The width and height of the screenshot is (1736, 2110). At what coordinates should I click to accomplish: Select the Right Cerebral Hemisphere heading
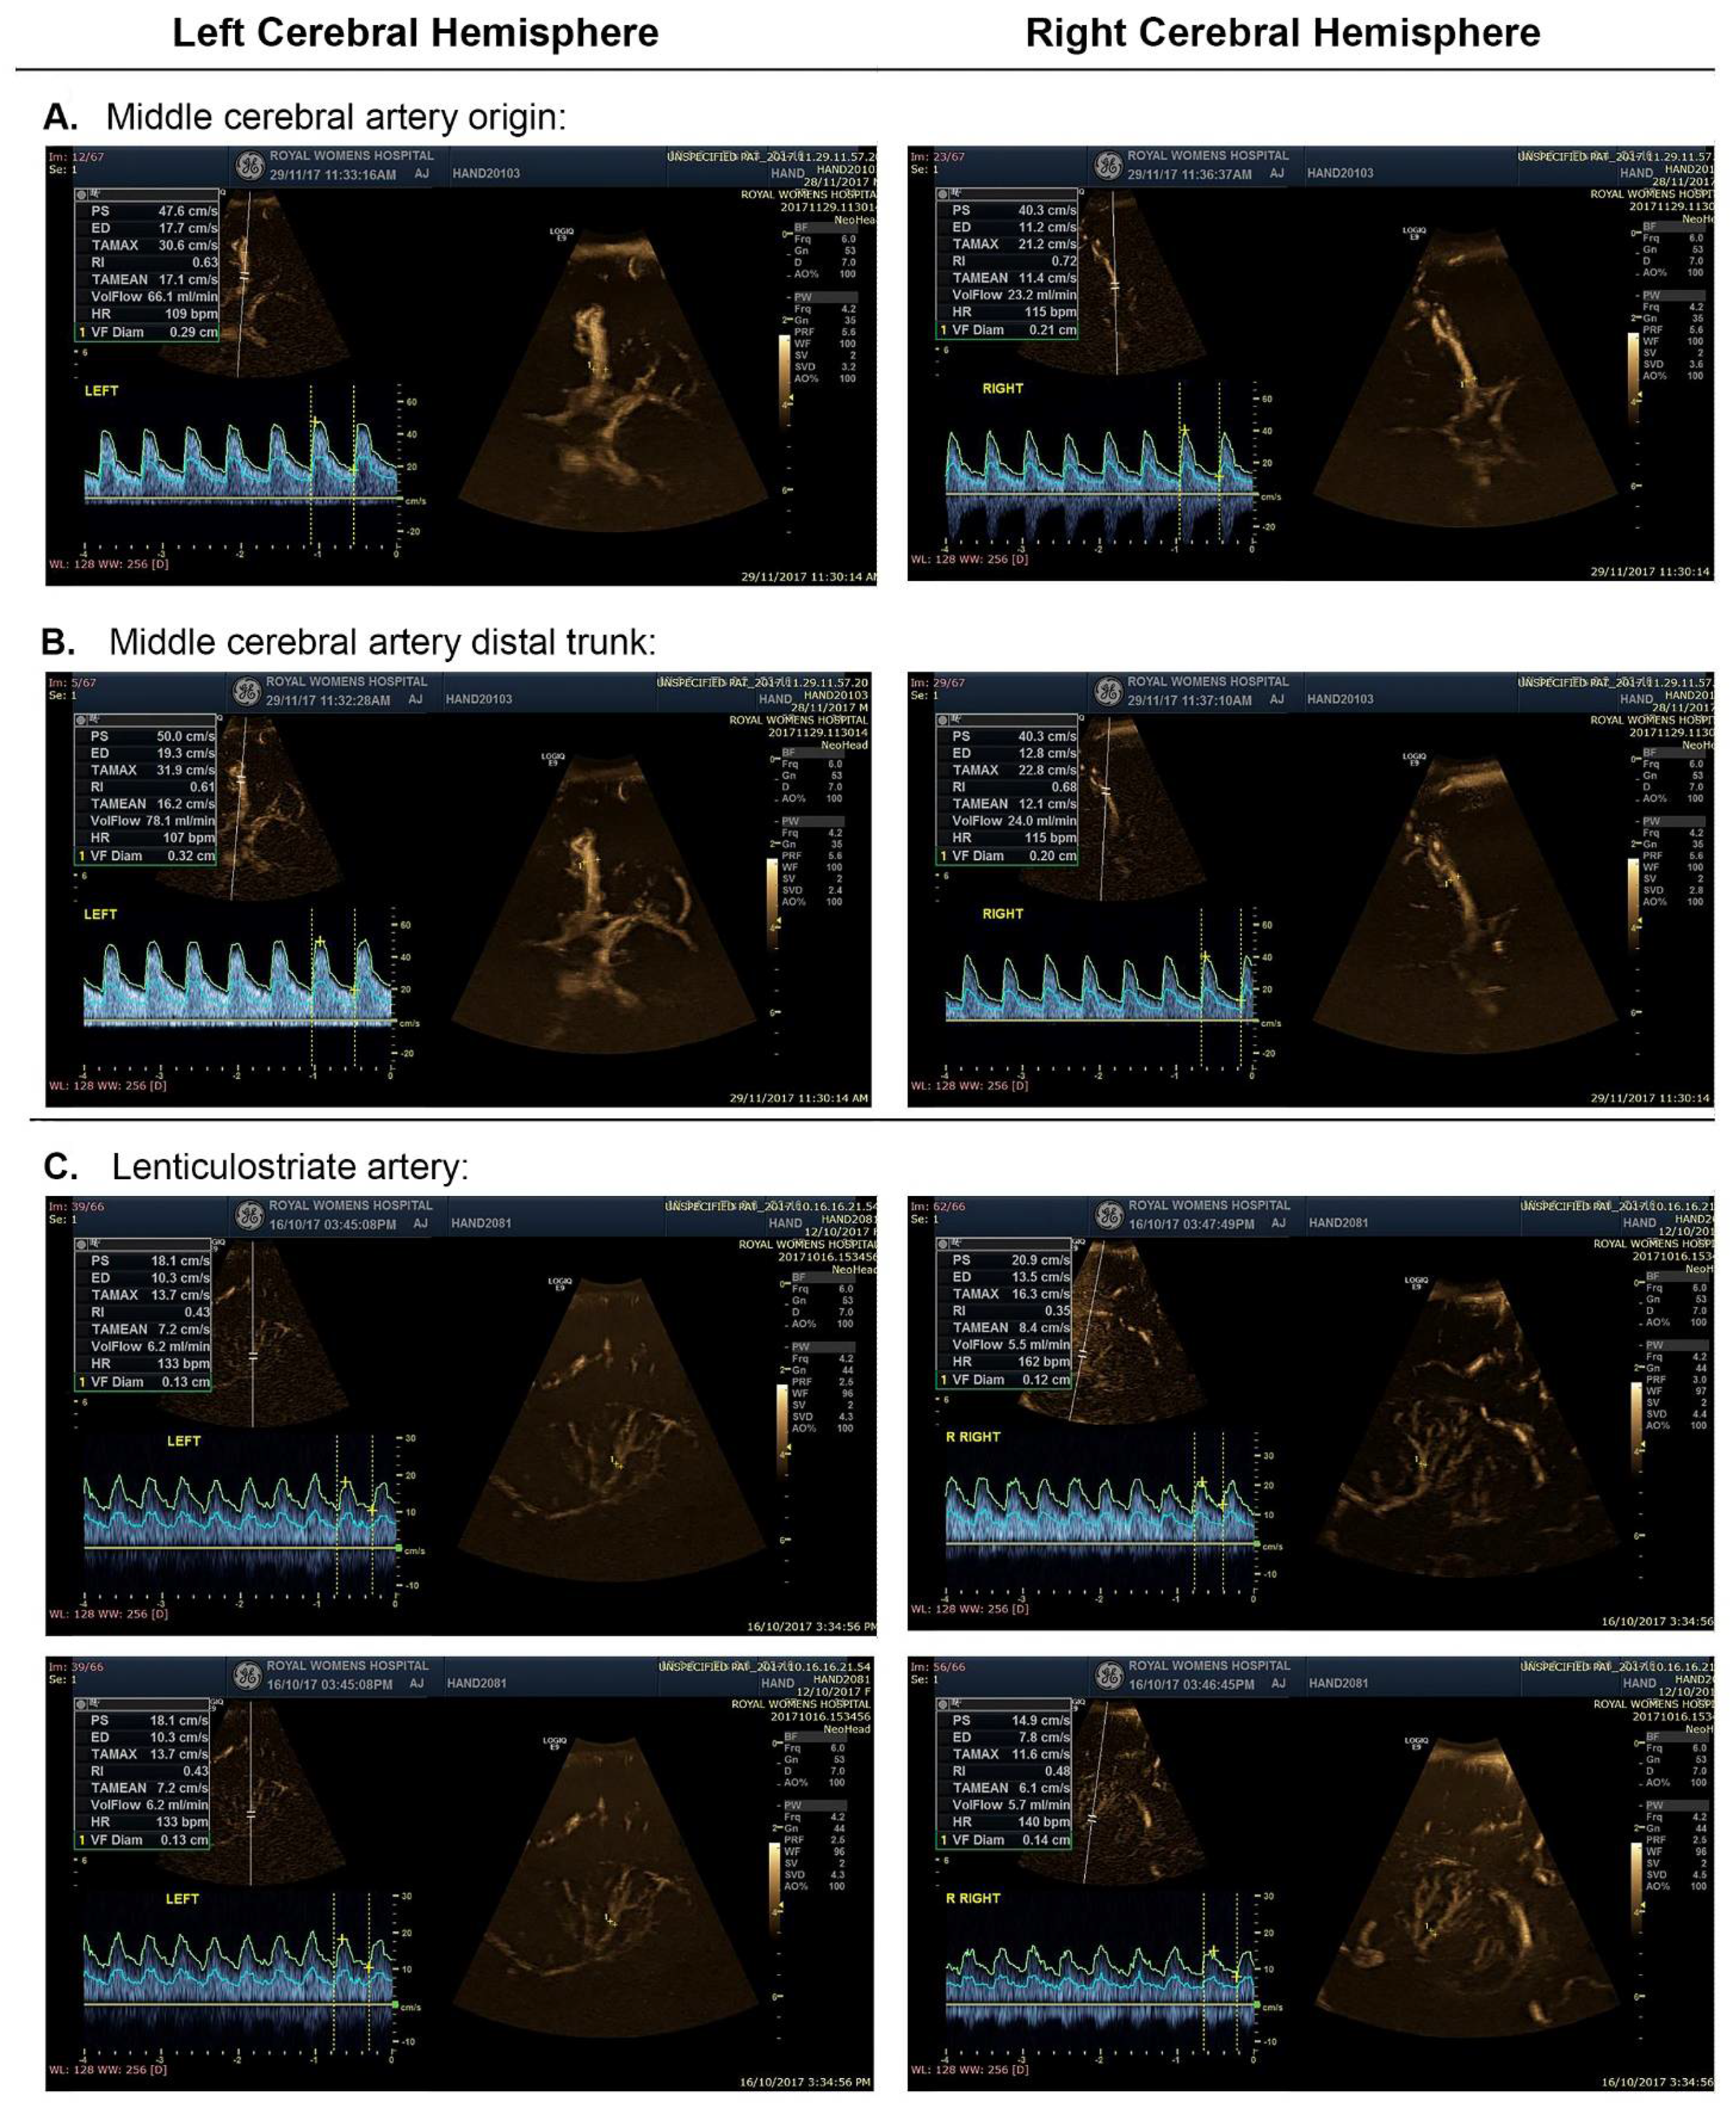(x=1283, y=33)
